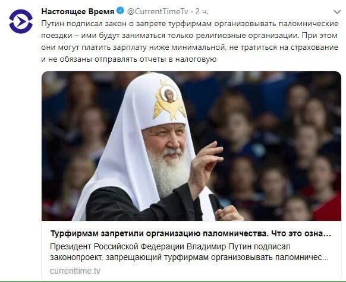This screenshot has width=346, height=282.
Task: Click the golden icon emblem on the white headdress
Action: [169, 99]
